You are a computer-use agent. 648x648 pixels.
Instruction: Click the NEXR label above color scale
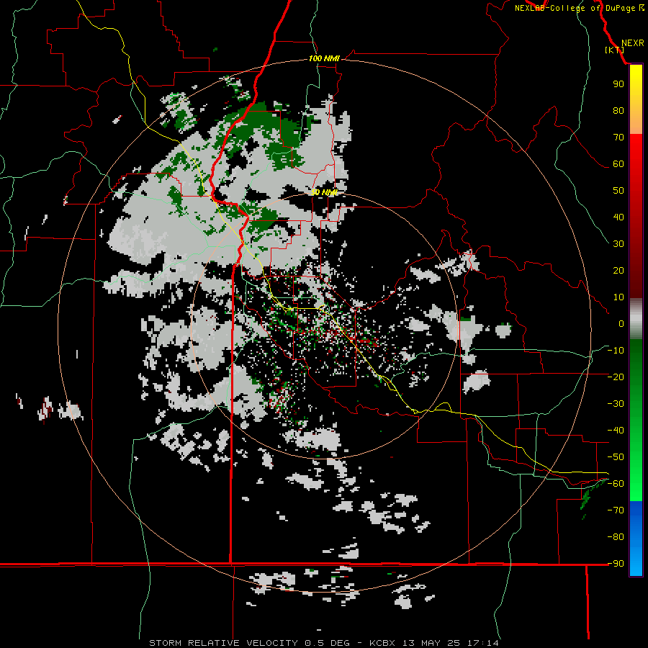click(x=632, y=43)
